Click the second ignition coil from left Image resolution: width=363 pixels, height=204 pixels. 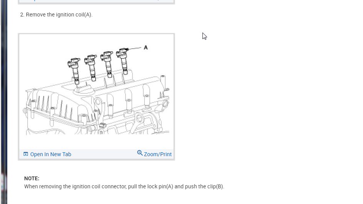coord(91,68)
